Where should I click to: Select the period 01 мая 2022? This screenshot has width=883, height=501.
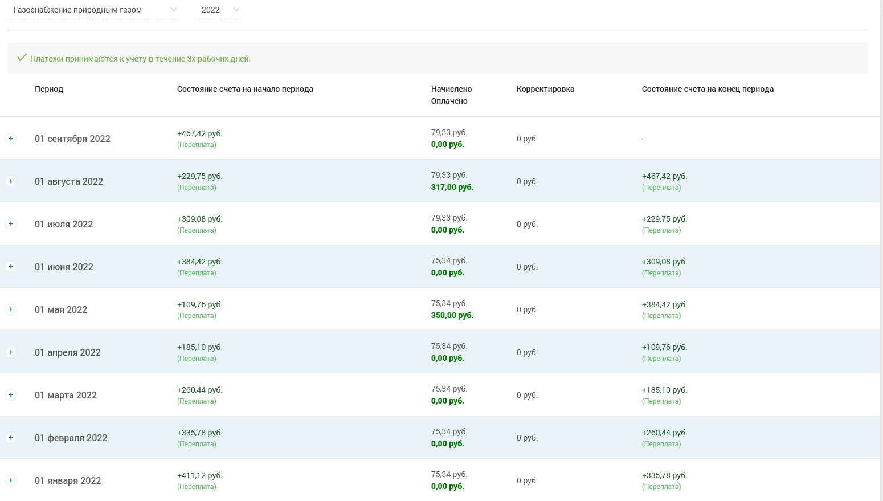[x=61, y=309]
